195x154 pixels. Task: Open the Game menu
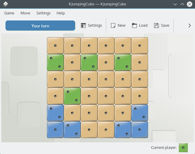coord(9,13)
